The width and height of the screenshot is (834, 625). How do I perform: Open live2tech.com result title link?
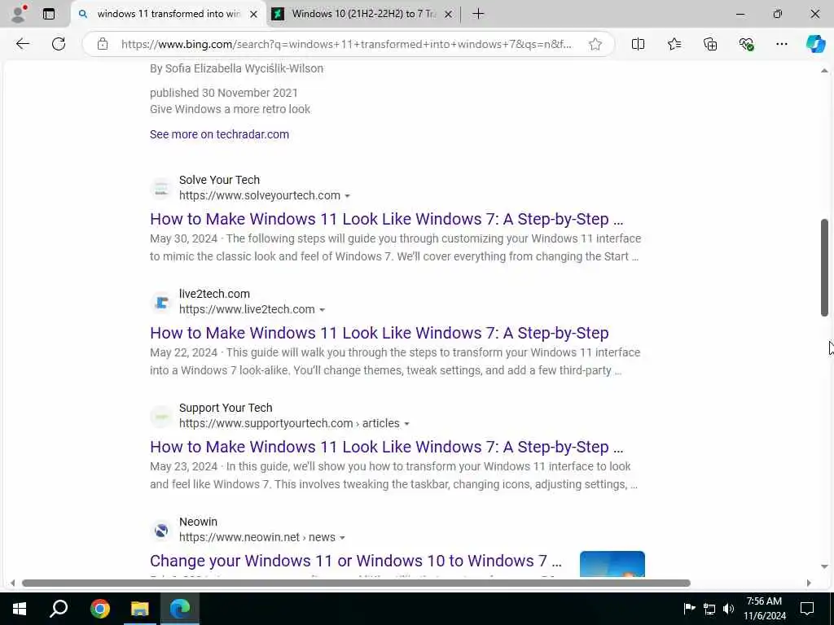point(380,333)
